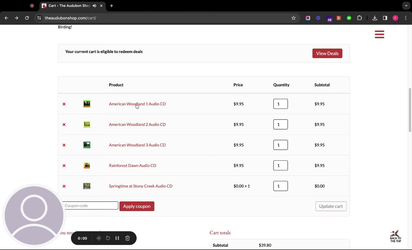Open the recorder dotted grid effects icon

tap(99, 238)
